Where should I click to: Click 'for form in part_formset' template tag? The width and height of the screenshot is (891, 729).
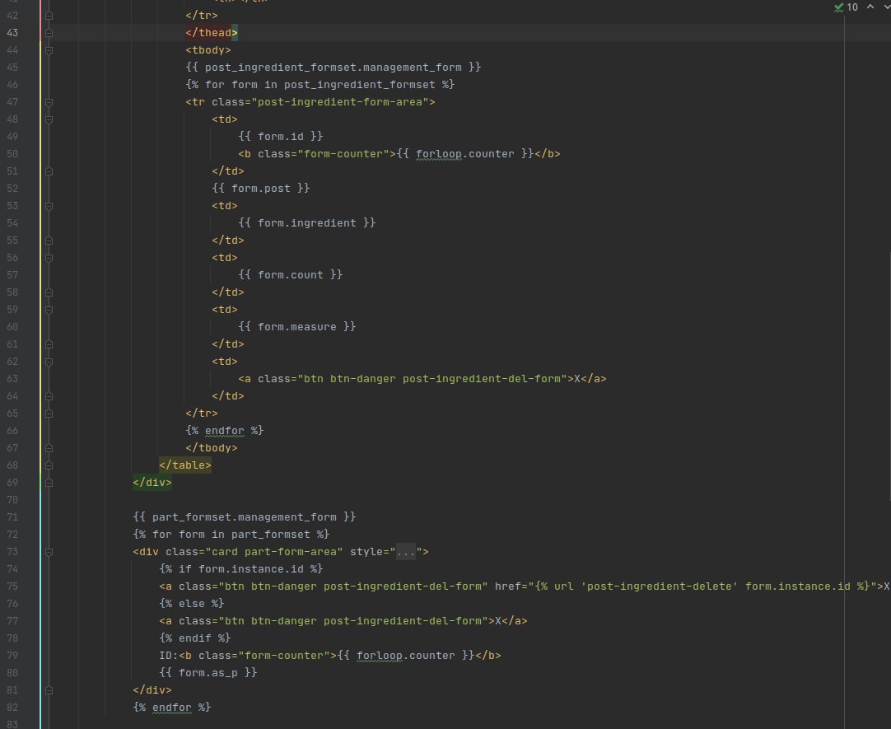tap(231, 535)
